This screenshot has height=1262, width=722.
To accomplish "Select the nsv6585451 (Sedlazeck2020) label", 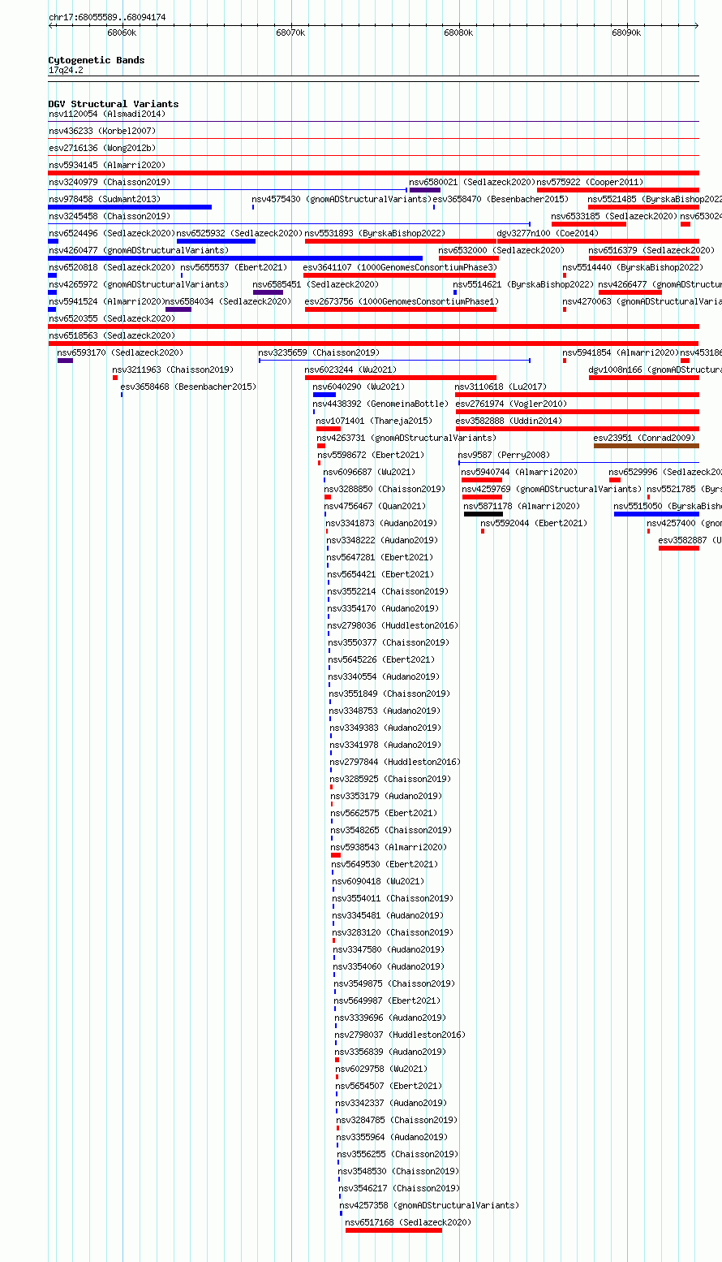I will click(x=316, y=284).
